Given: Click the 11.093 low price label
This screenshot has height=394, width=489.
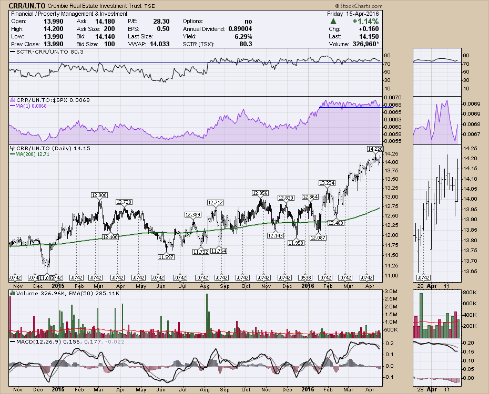Looking at the screenshot, I should pos(46,278).
